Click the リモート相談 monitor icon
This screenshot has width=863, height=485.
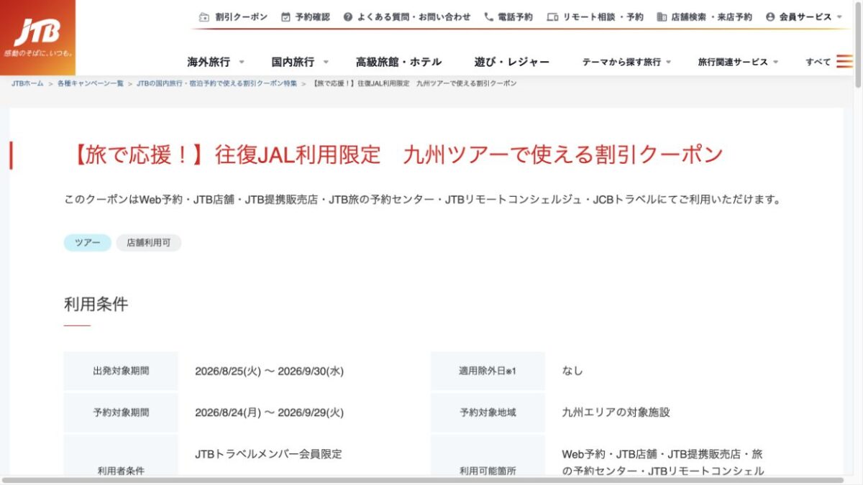point(552,17)
